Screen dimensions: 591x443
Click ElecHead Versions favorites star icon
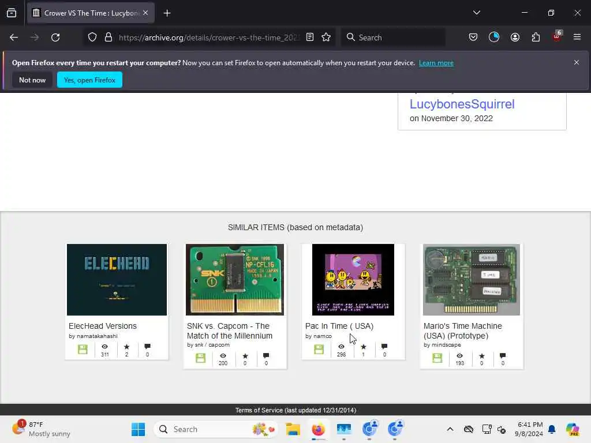[126, 347]
